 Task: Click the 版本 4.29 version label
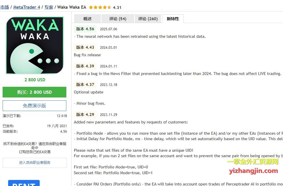pos(85,114)
